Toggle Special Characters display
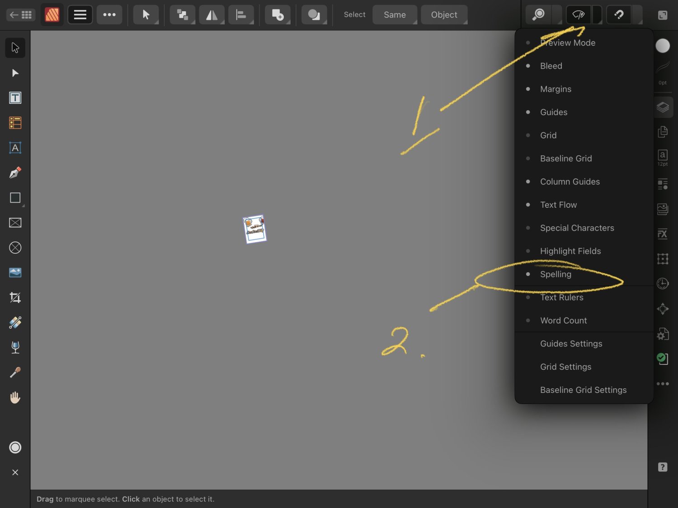 pos(584,228)
